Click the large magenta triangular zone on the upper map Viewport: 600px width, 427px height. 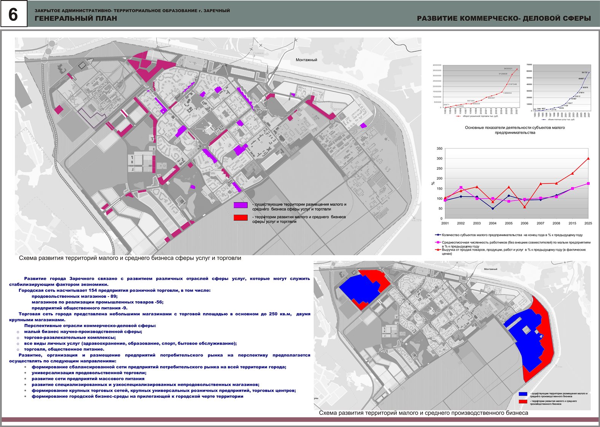pyautogui.click(x=146, y=66)
